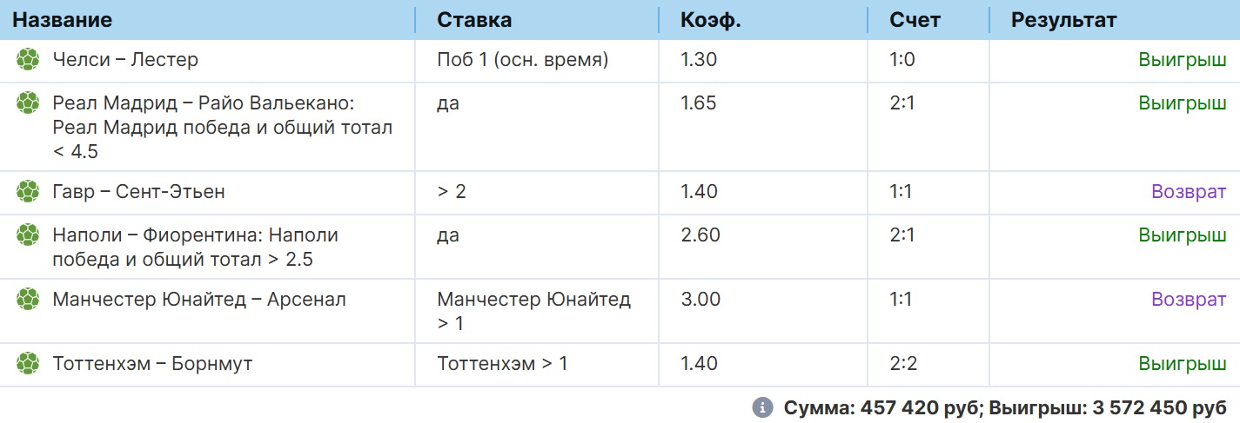Sort by the Ставка column header
The height and width of the screenshot is (423, 1240).
point(473,20)
